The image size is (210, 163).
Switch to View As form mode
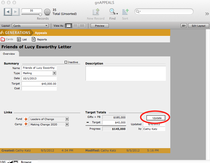pyautogui.click(x=68, y=26)
